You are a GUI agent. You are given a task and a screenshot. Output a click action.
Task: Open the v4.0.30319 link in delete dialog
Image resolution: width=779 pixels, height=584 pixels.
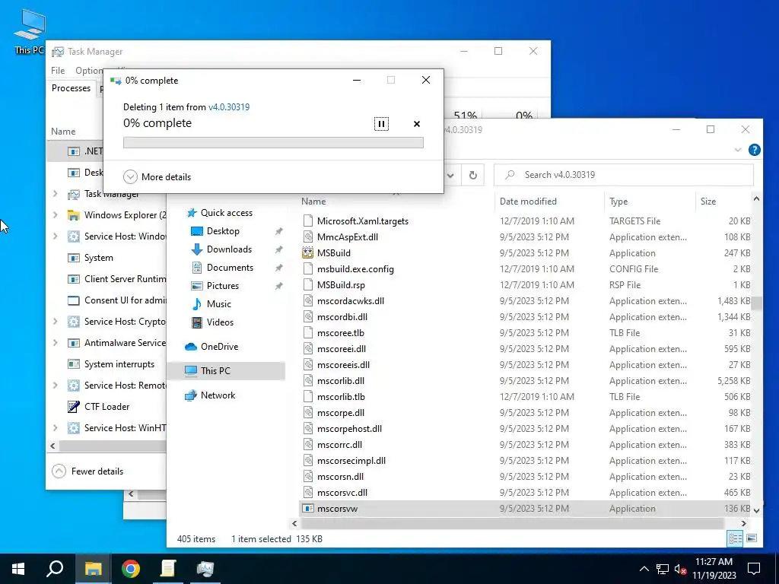pos(229,106)
